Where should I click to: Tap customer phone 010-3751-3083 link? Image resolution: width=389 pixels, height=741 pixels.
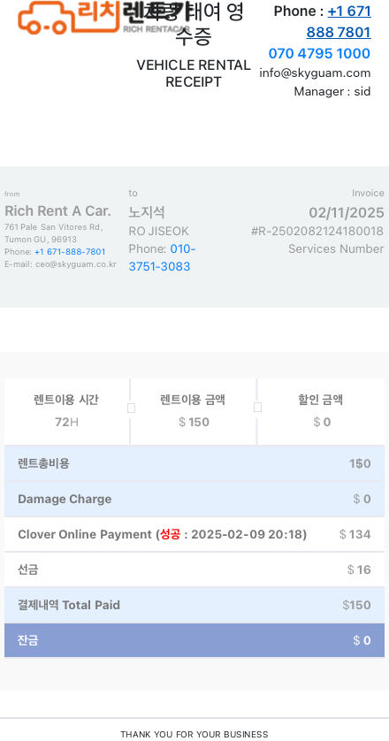pyautogui.click(x=162, y=257)
